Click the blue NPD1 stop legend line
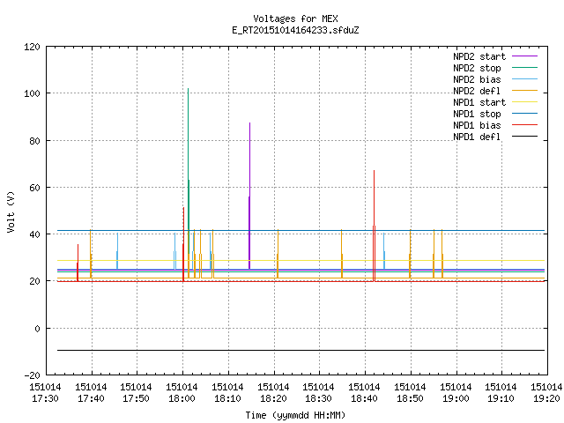The height and width of the screenshot is (423, 564). pos(524,114)
